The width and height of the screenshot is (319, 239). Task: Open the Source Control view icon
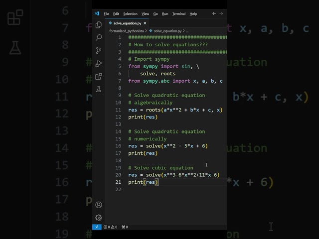(x=99, y=50)
